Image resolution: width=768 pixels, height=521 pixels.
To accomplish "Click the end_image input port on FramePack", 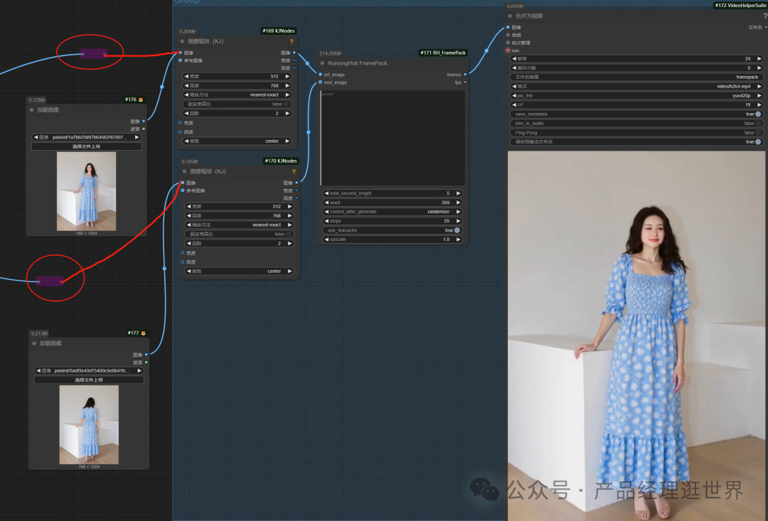I will tap(320, 82).
